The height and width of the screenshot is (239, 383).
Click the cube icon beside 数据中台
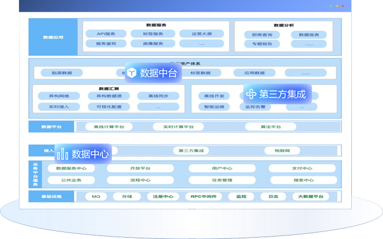[132, 73]
